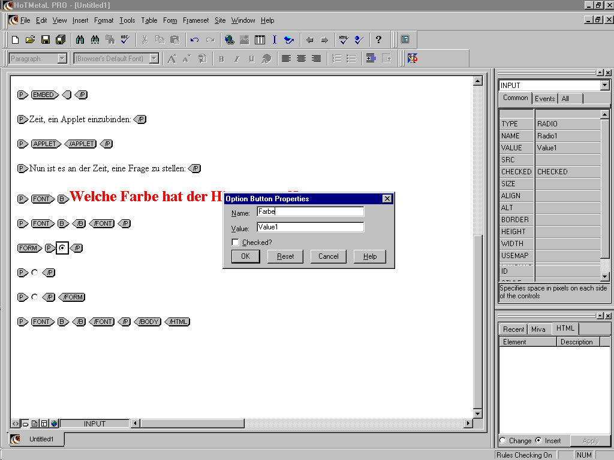
Task: Select the Insert radio button
Action: [x=538, y=440]
